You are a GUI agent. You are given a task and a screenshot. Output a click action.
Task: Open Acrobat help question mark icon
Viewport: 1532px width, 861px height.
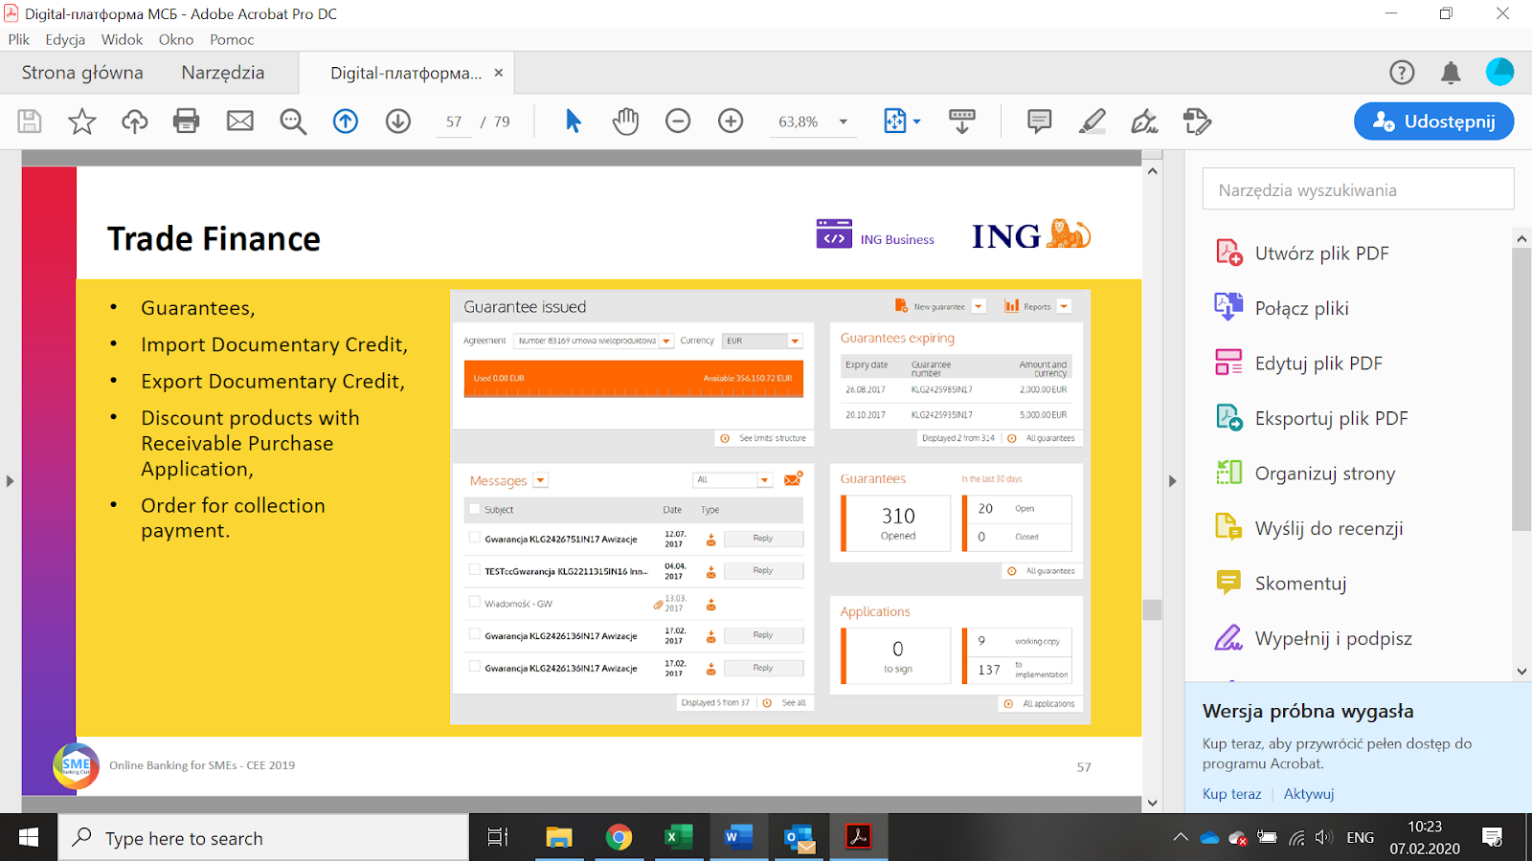1402,73
